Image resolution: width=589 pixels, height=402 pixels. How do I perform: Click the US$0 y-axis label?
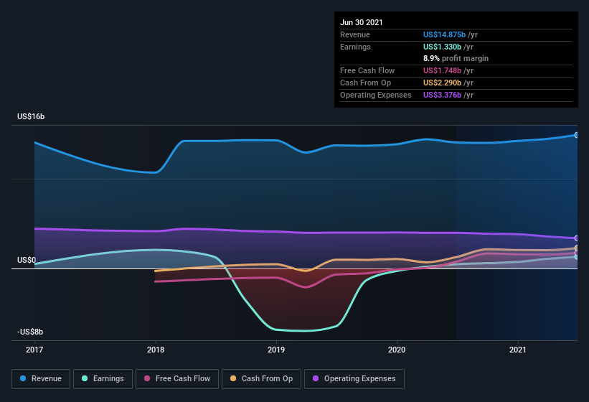(x=27, y=260)
